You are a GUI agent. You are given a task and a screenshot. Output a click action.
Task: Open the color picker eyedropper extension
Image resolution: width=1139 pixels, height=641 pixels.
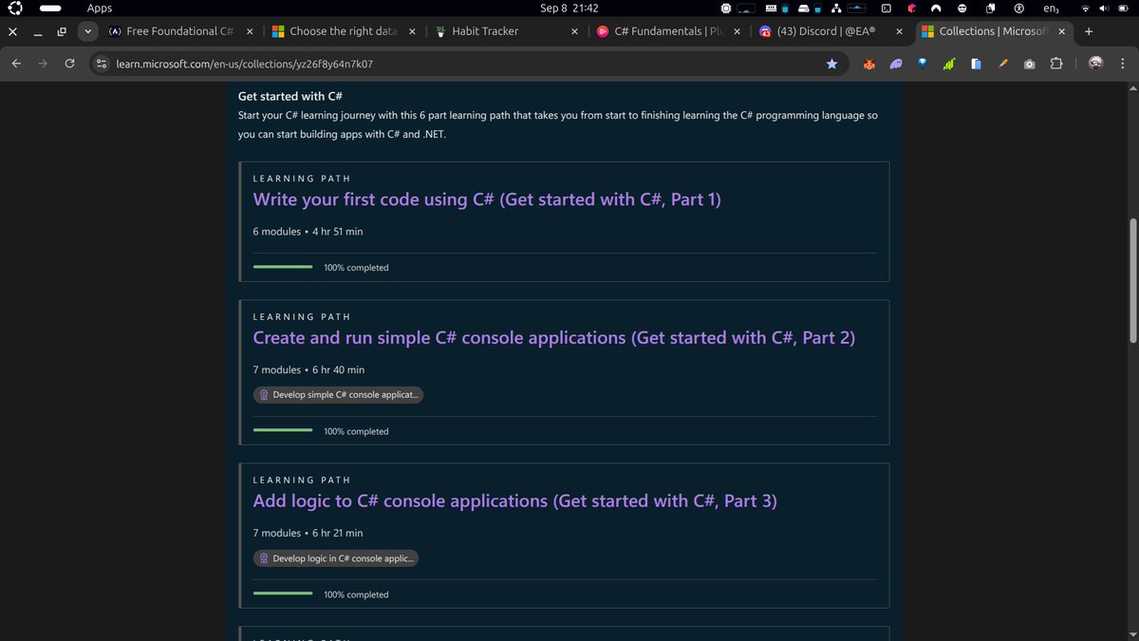[x=1002, y=64]
